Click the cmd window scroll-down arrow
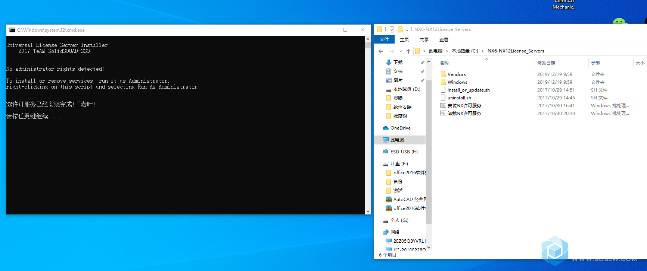 point(368,211)
